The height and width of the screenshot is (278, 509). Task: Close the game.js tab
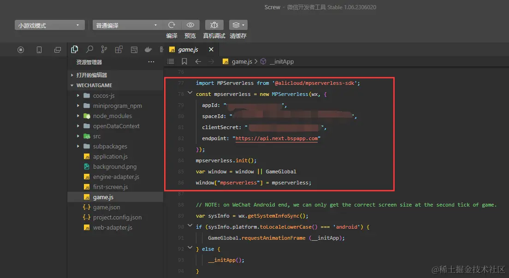[211, 49]
